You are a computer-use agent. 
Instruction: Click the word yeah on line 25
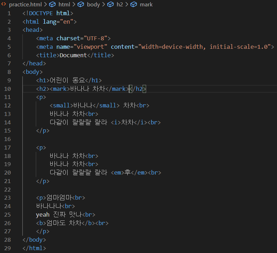(43, 215)
